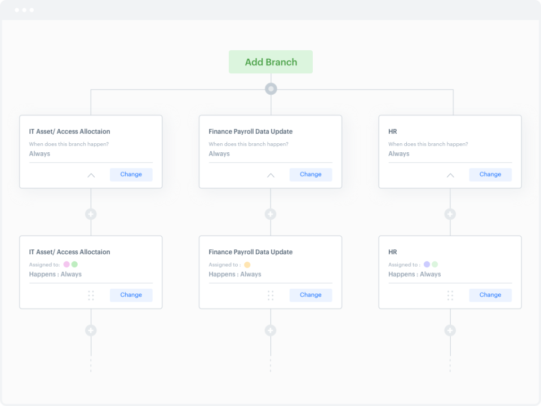Click Change on the top IT Asset card
Screen dimensions: 541x406
point(131,174)
